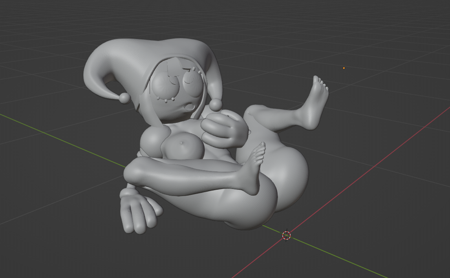The width and height of the screenshot is (450, 278).
Task: Click the red-white 3D cursor on the grid
Action: pos(286,235)
